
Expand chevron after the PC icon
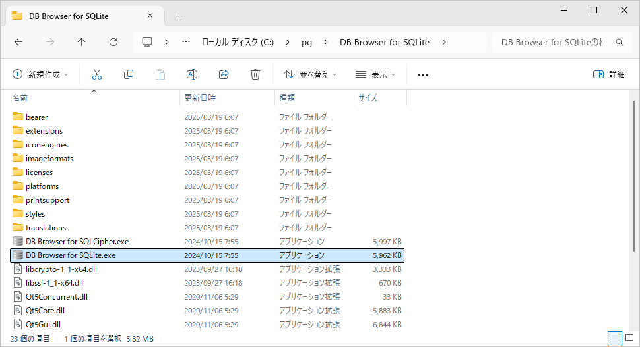click(x=167, y=42)
